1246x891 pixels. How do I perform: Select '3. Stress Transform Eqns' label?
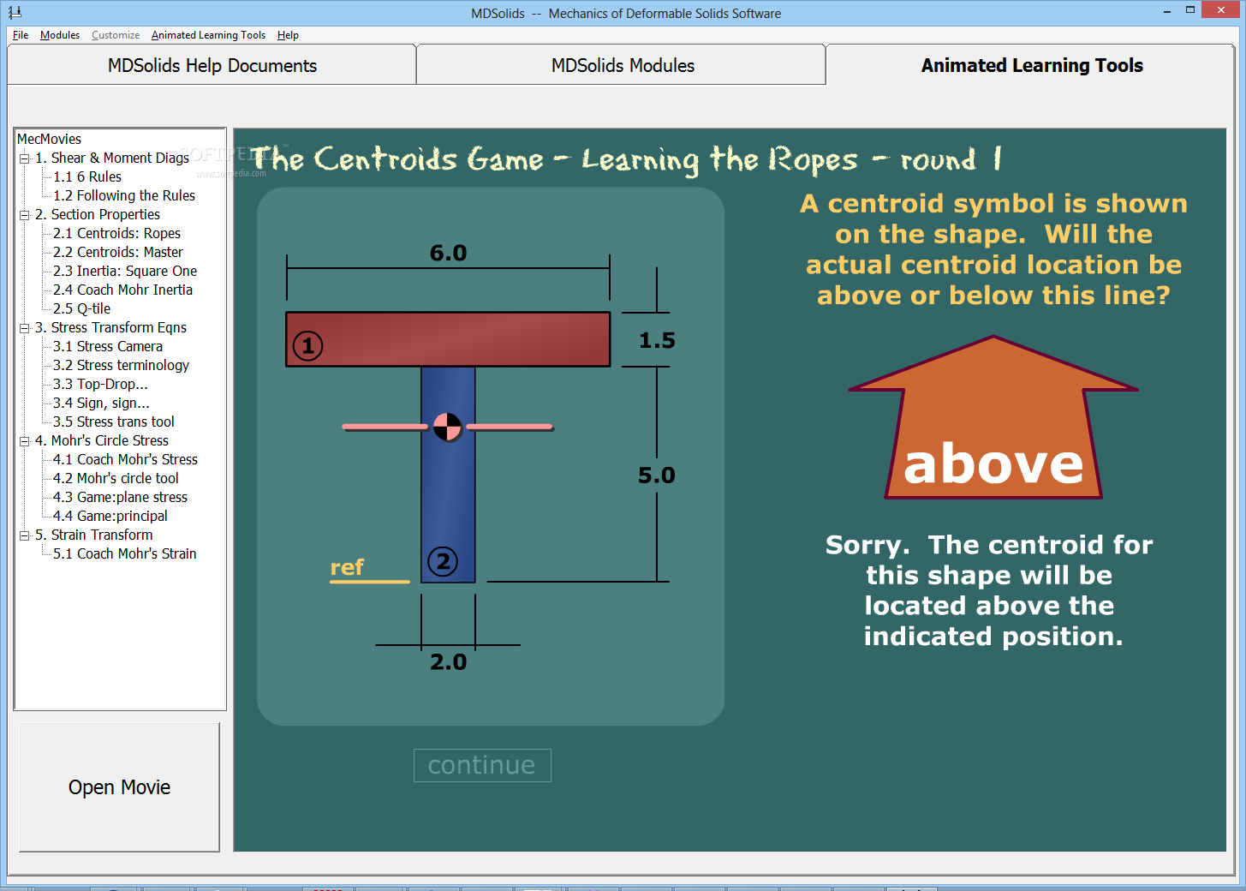tap(110, 327)
